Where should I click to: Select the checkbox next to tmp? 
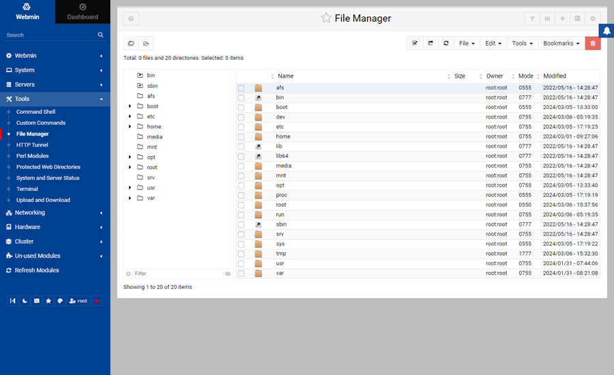click(x=241, y=254)
